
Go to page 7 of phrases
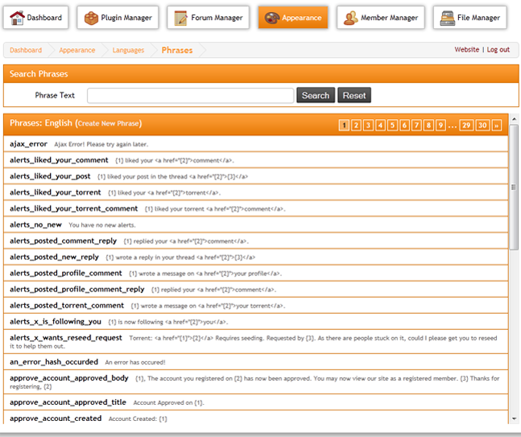point(416,126)
